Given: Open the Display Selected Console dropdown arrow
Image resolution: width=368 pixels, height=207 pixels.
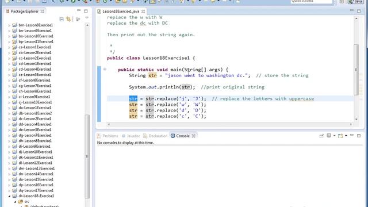Looking at the screenshot, I should 334,136.
